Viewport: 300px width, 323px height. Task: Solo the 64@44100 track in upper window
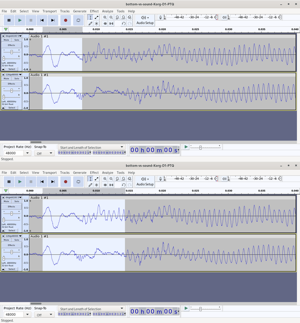click(x=17, y=40)
